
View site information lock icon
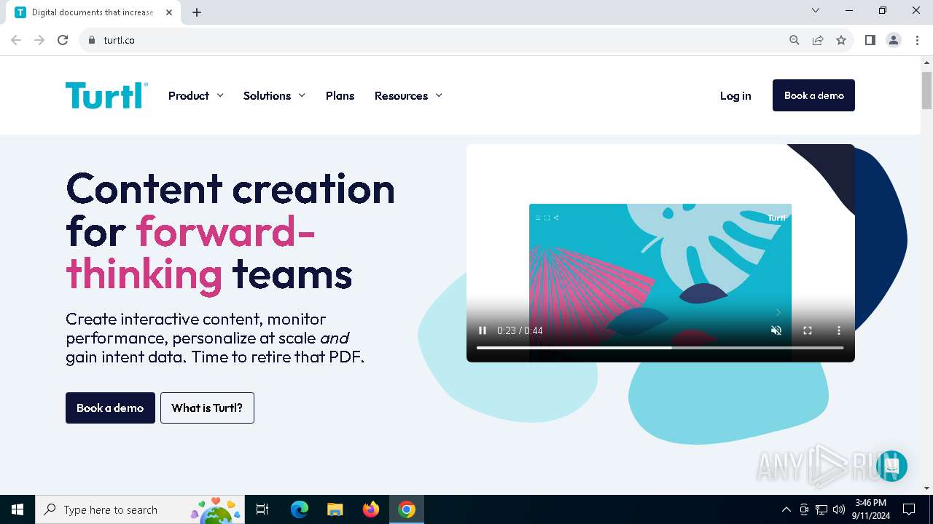pos(92,40)
